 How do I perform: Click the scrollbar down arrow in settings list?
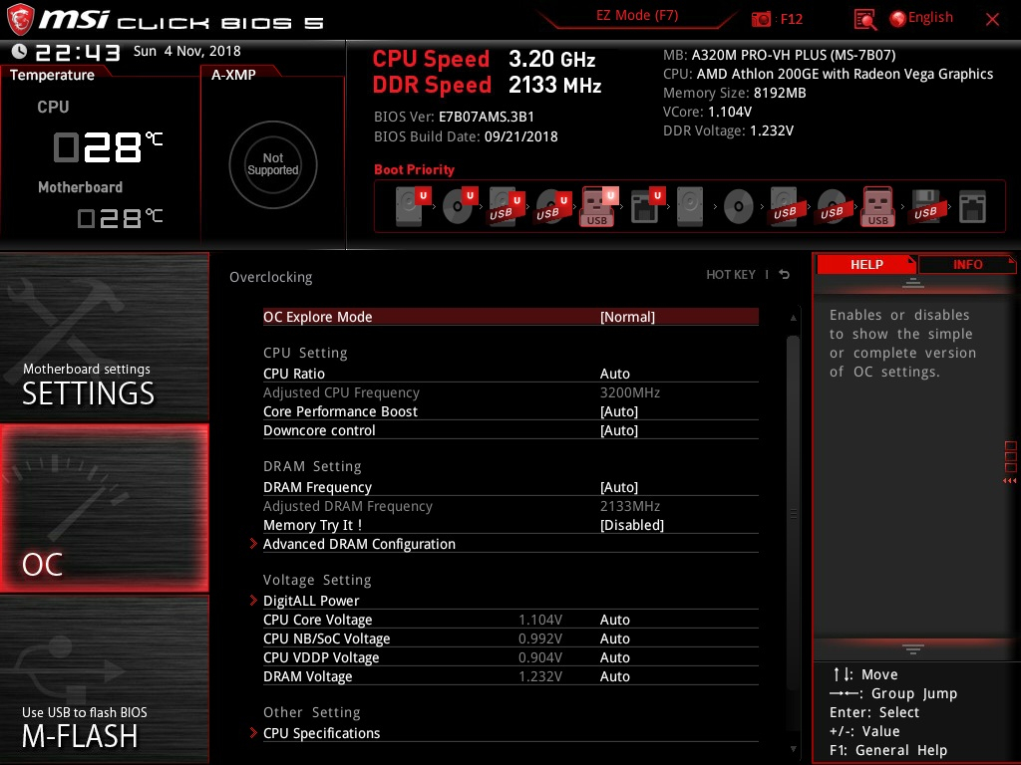coord(793,749)
